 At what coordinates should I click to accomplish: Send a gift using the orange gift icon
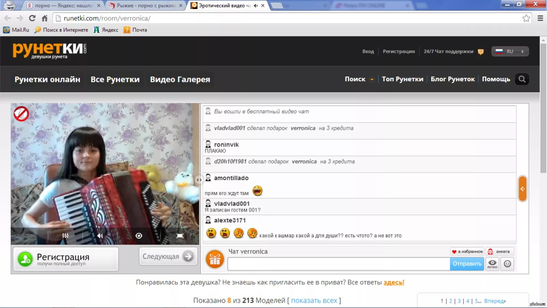(x=215, y=259)
